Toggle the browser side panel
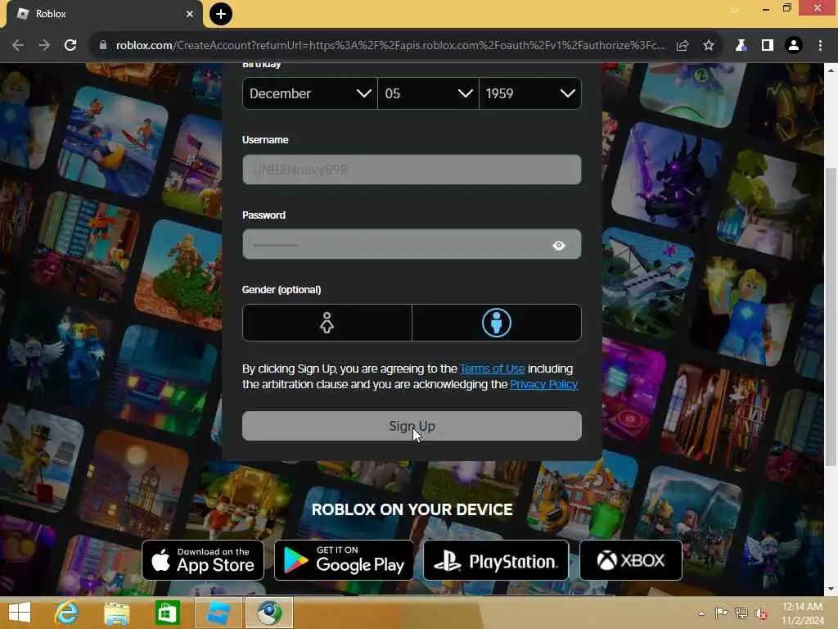838x629 pixels. [x=768, y=46]
